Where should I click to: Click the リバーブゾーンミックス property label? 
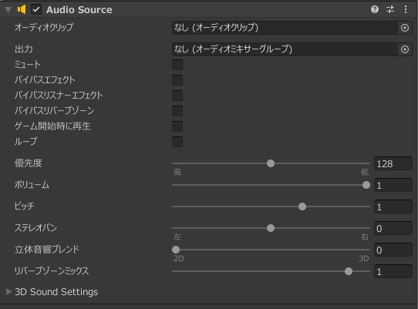click(x=52, y=271)
